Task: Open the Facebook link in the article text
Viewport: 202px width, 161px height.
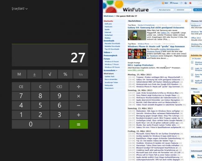Action: pos(154,56)
